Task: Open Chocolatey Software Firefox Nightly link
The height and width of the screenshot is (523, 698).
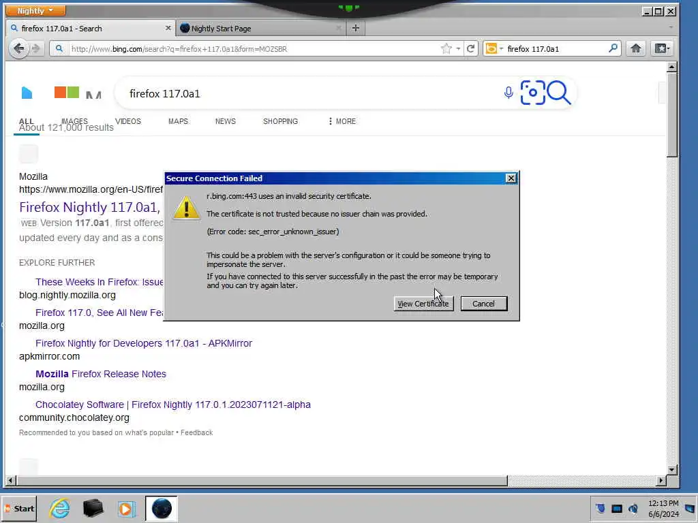Action: click(173, 405)
